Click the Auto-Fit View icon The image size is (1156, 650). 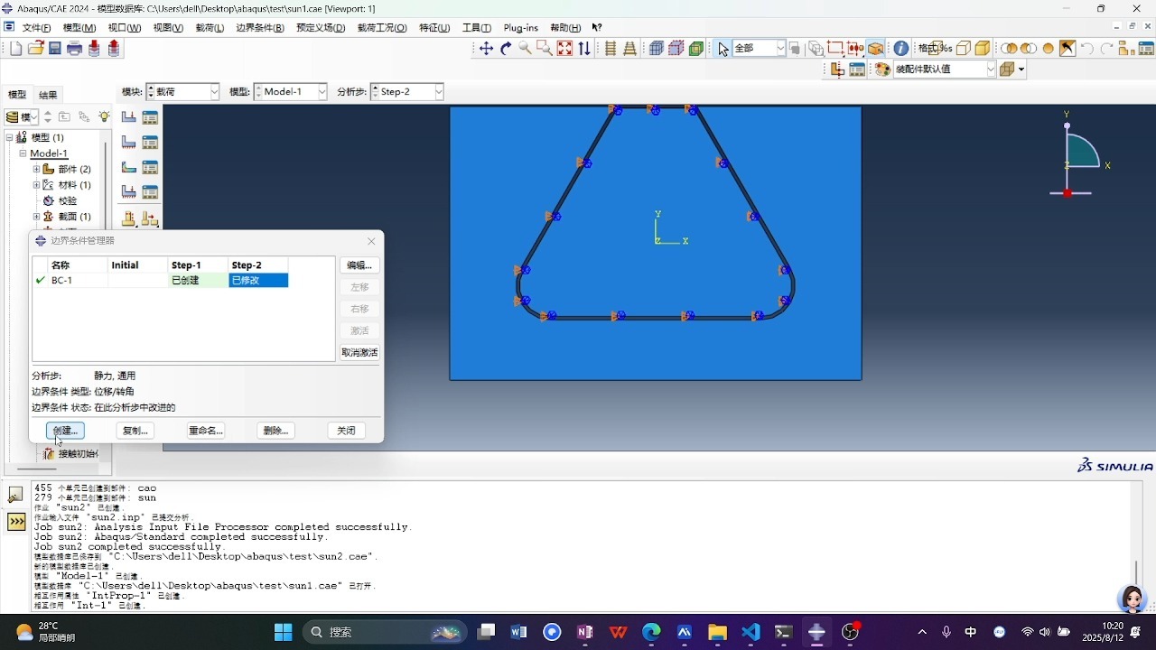pyautogui.click(x=564, y=49)
